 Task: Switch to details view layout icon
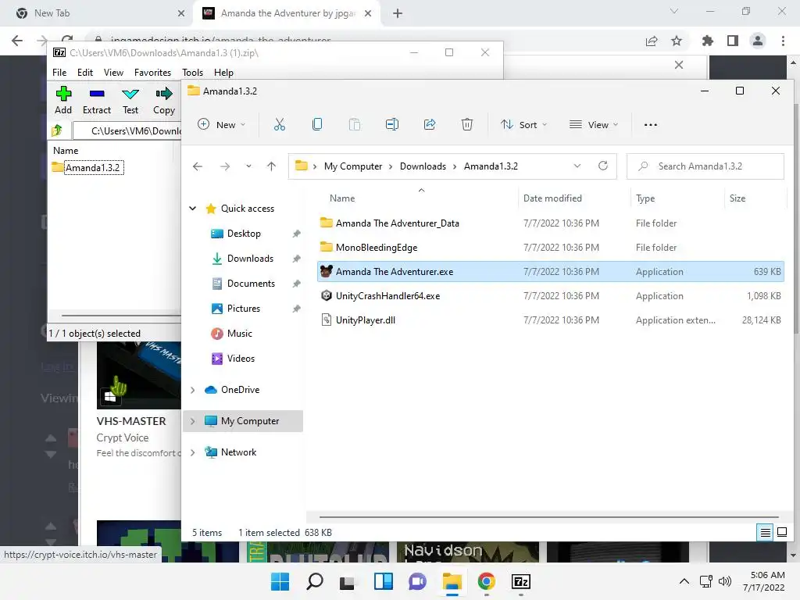click(766, 533)
